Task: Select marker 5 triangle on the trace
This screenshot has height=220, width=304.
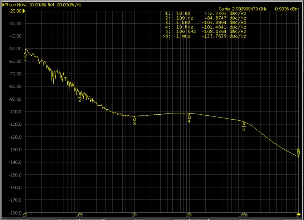Action: pyautogui.click(x=244, y=124)
